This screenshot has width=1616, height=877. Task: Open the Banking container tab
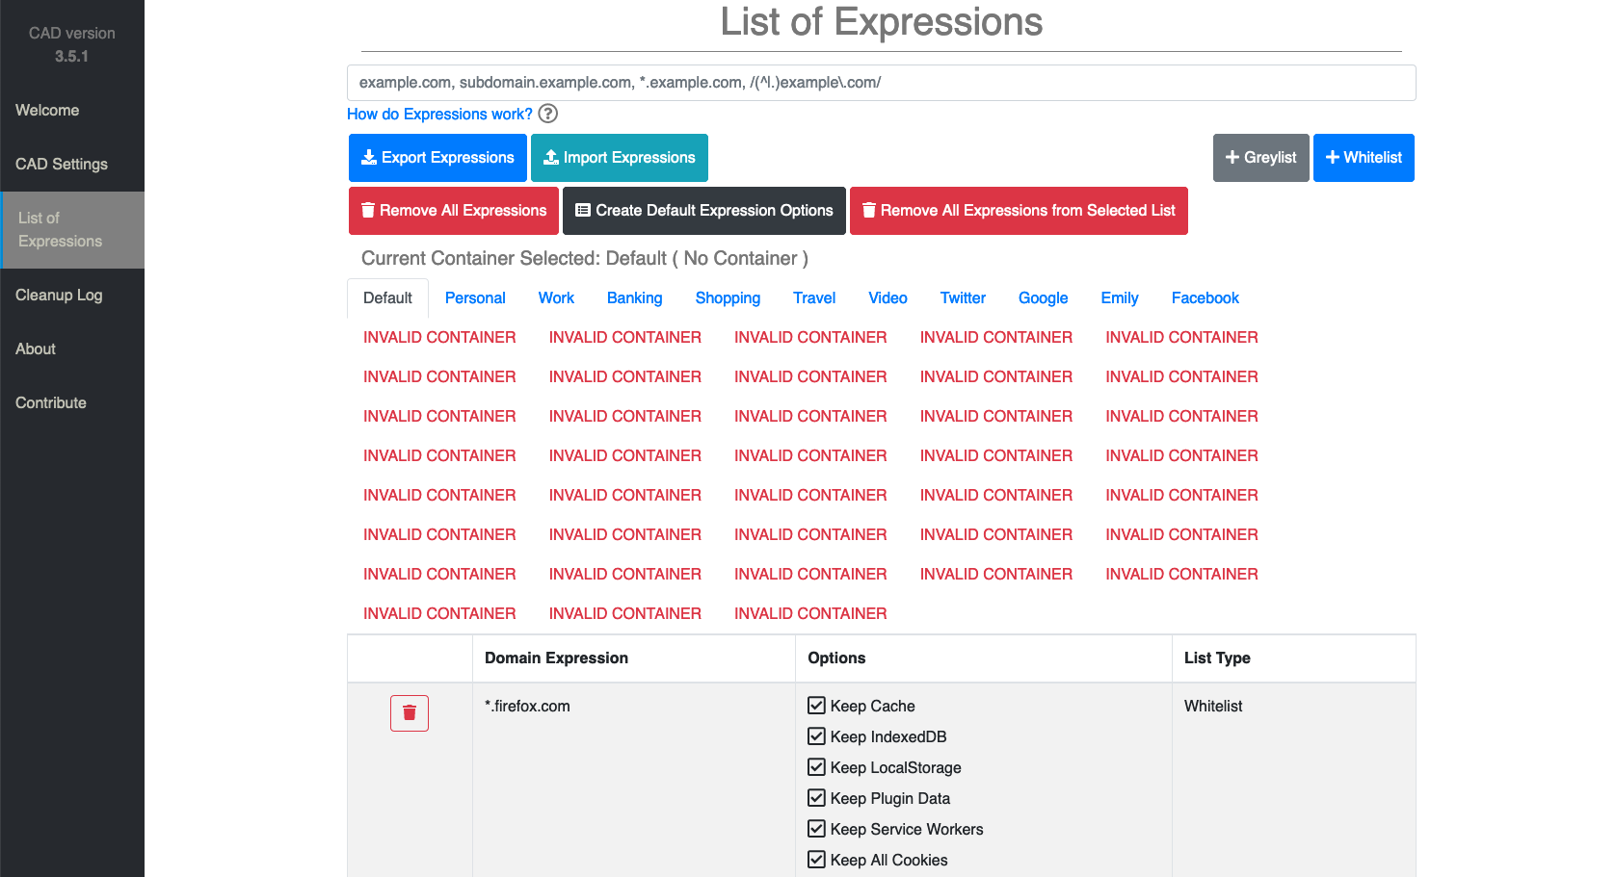(635, 298)
